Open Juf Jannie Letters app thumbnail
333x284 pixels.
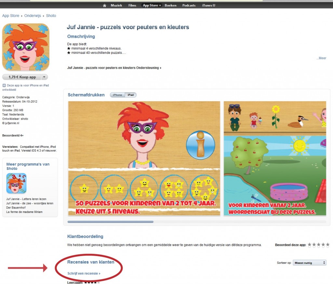[16, 183]
